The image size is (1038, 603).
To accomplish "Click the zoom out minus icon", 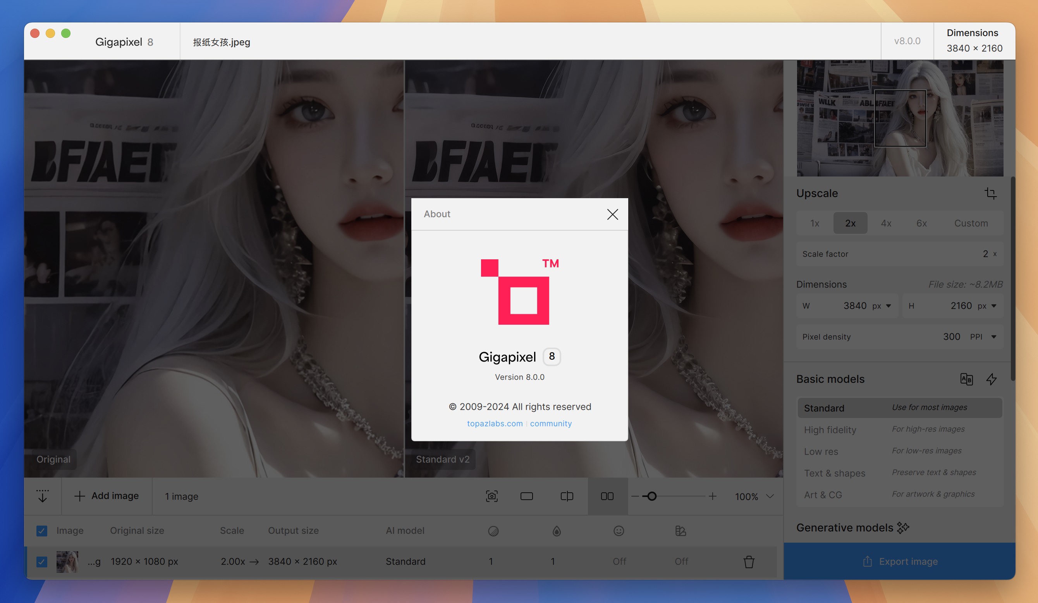I will [635, 497].
